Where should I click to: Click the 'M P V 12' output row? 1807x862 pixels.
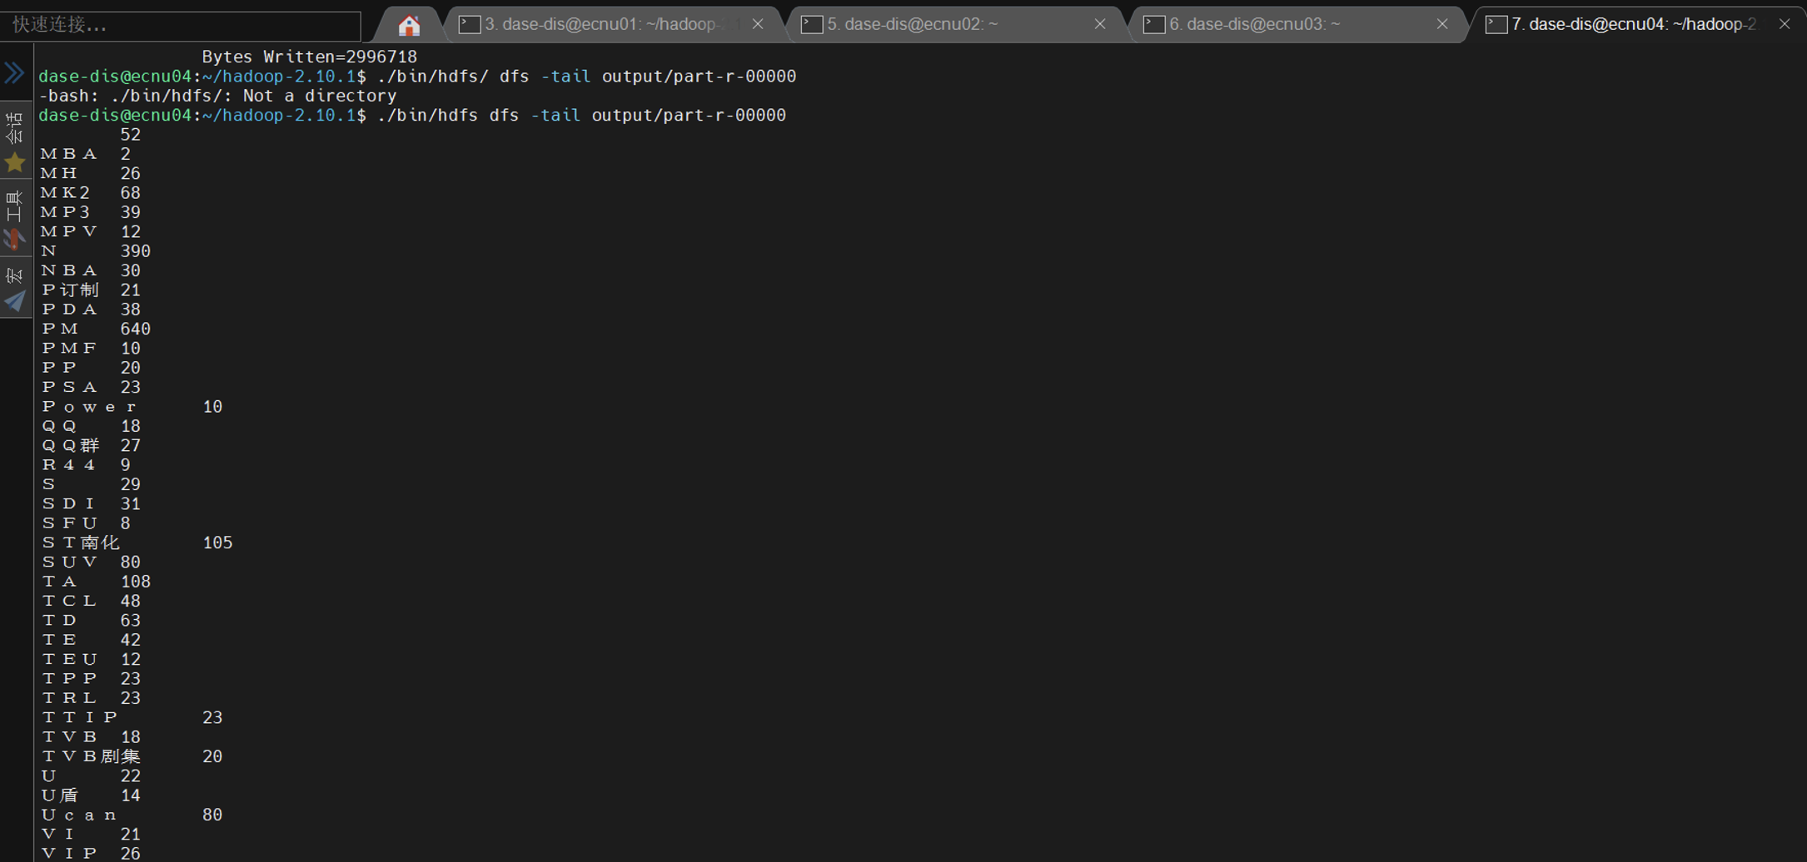91,231
